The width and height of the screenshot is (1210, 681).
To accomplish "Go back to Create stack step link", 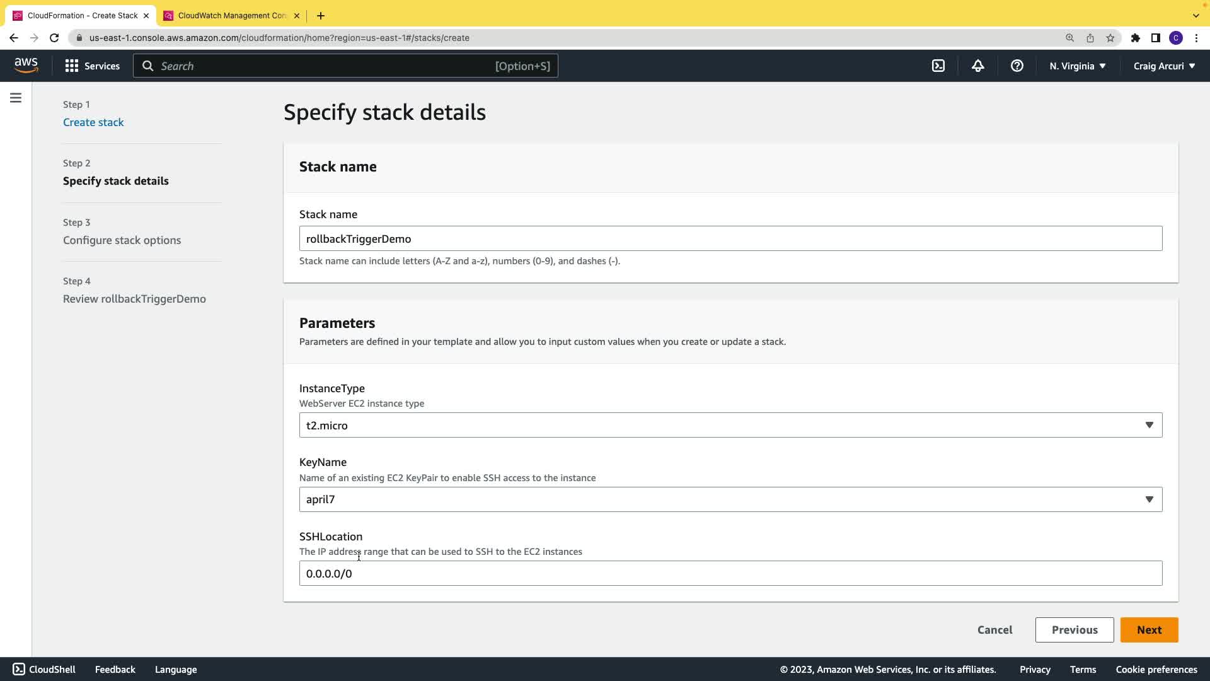I will tap(93, 122).
